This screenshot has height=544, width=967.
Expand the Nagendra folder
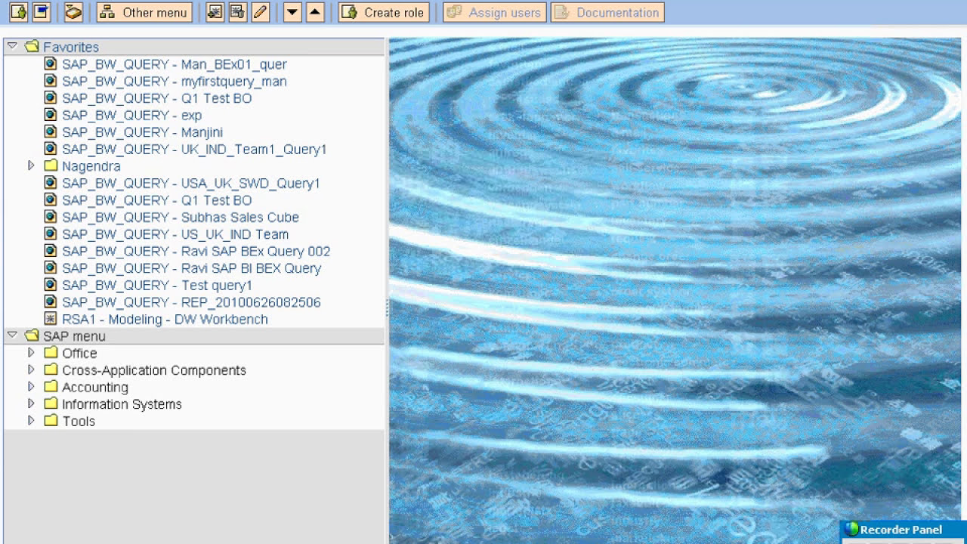point(31,165)
